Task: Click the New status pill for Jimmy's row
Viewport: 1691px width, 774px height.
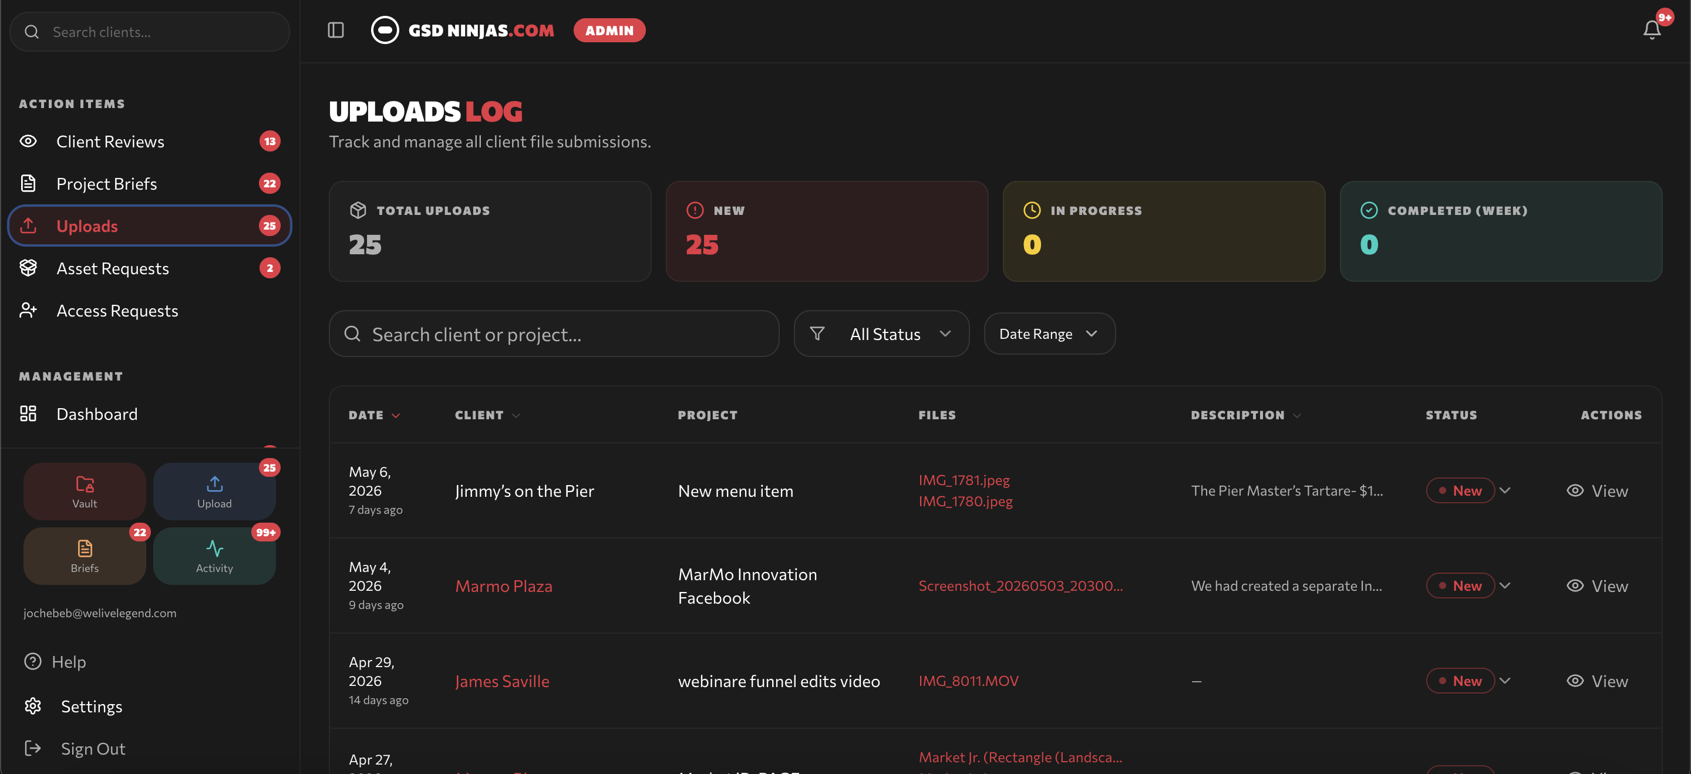Action: 1460,490
